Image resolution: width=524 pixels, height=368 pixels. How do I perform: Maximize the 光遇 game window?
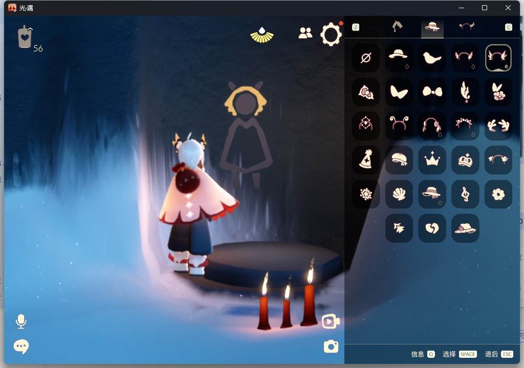(x=485, y=8)
